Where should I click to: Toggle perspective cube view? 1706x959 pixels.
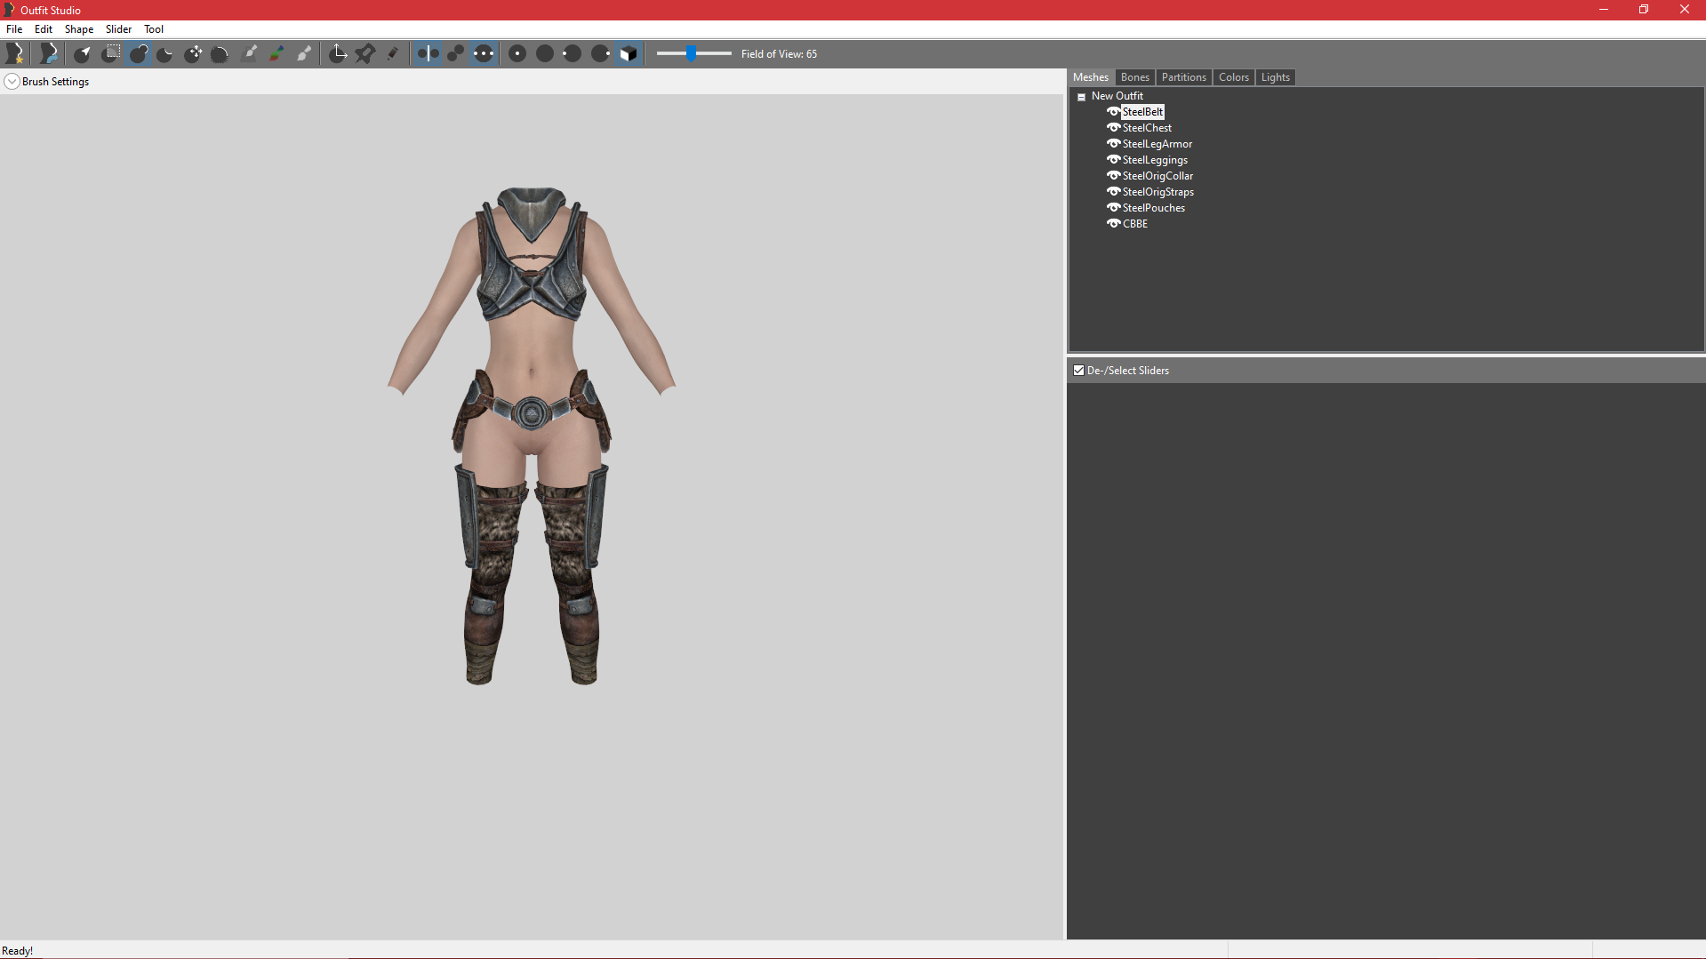click(x=629, y=54)
